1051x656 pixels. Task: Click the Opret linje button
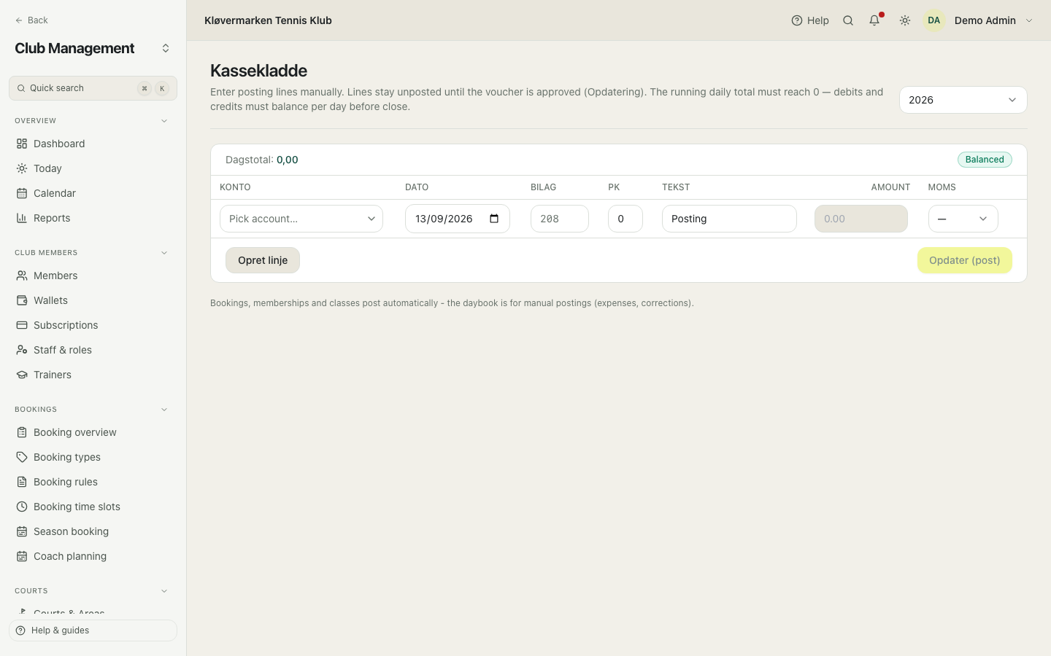[263, 260]
